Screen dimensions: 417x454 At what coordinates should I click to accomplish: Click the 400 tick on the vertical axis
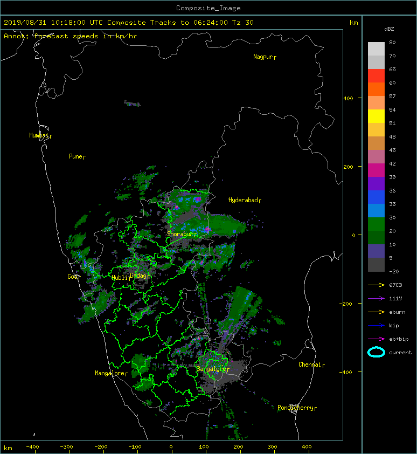point(348,99)
